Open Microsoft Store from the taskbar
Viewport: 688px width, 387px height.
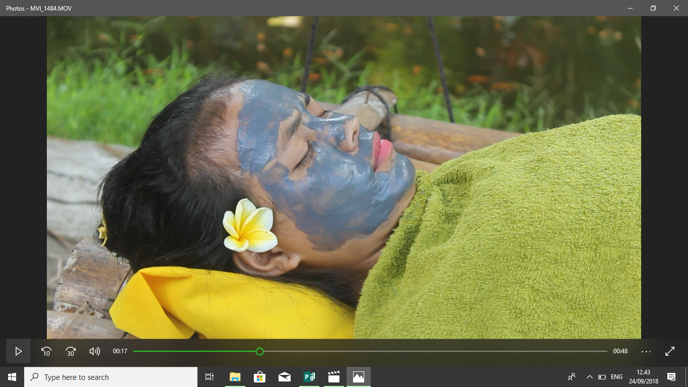[x=259, y=376]
